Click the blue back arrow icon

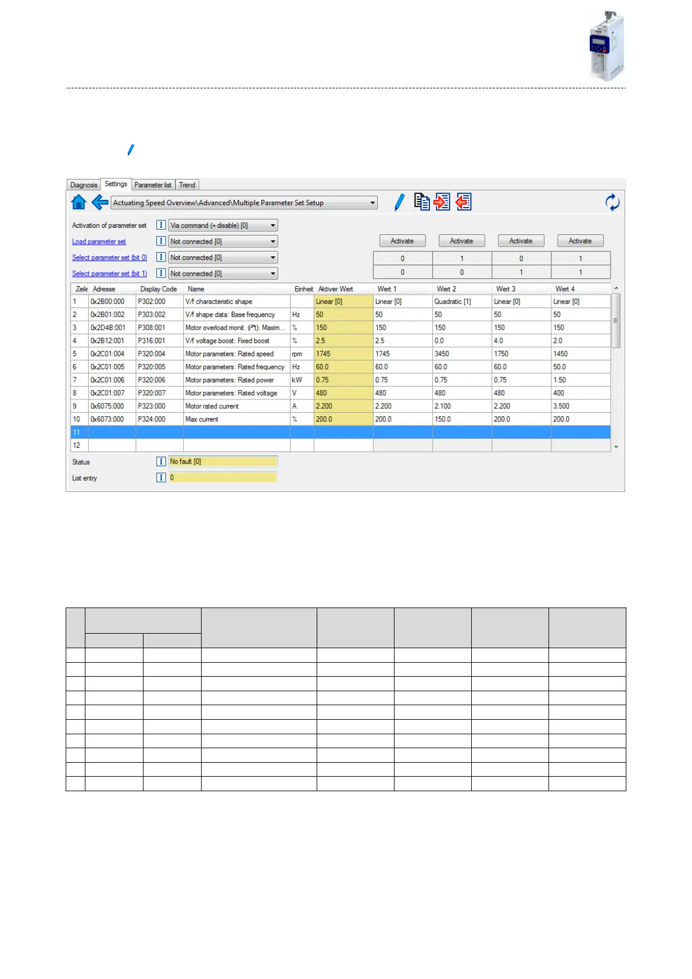(100, 202)
